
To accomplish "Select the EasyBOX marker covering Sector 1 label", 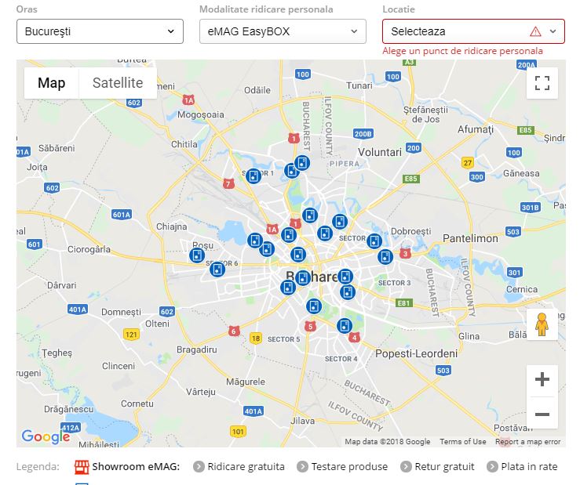I will [254, 176].
